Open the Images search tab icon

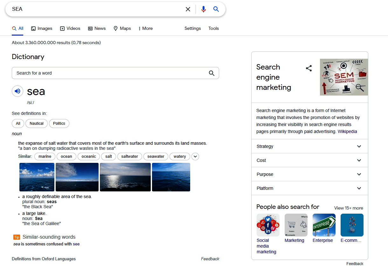[x=33, y=28]
